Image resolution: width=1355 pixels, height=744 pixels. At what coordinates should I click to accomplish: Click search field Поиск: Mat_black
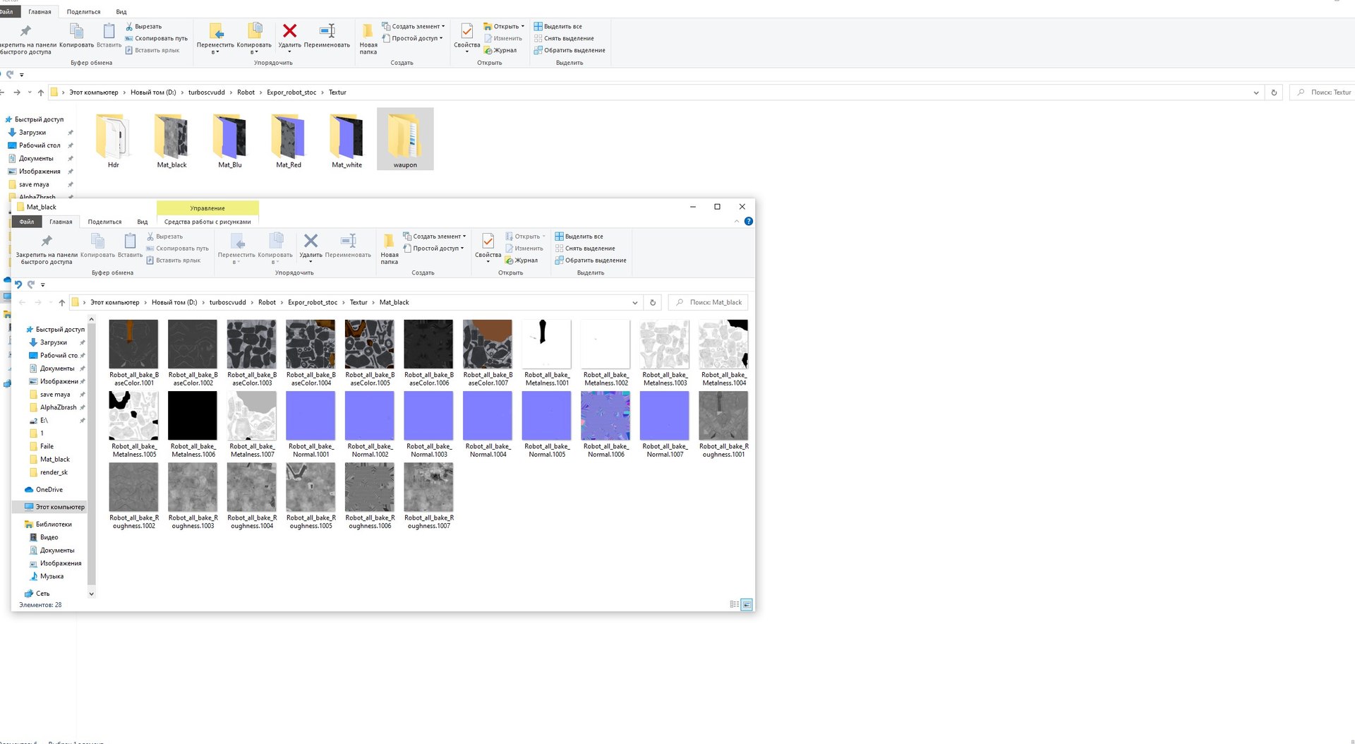708,302
